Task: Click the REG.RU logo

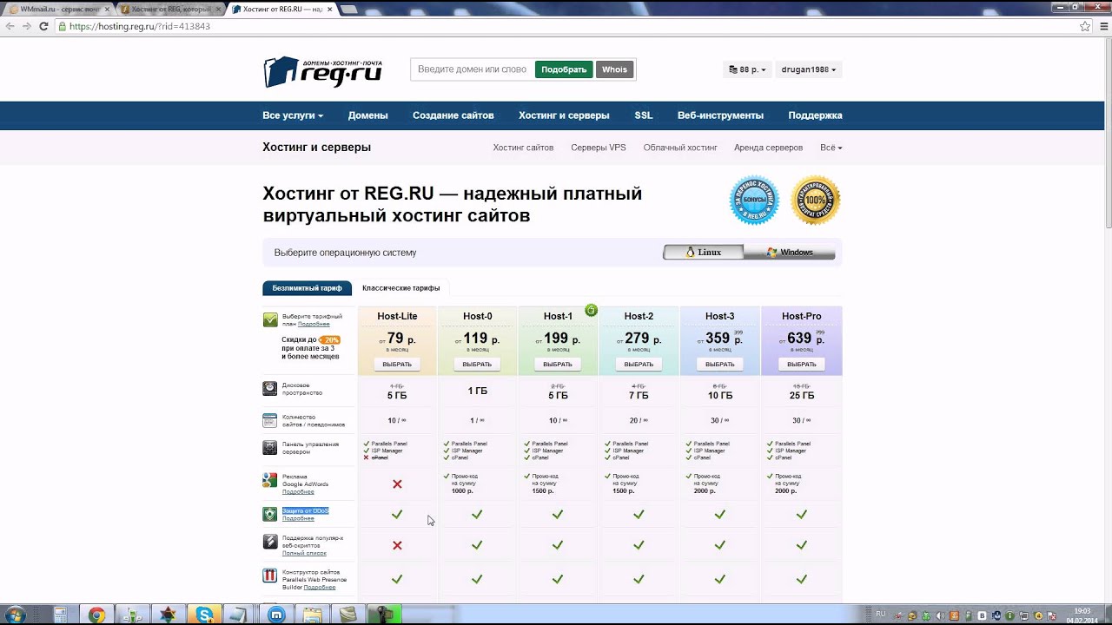Action: point(323,71)
